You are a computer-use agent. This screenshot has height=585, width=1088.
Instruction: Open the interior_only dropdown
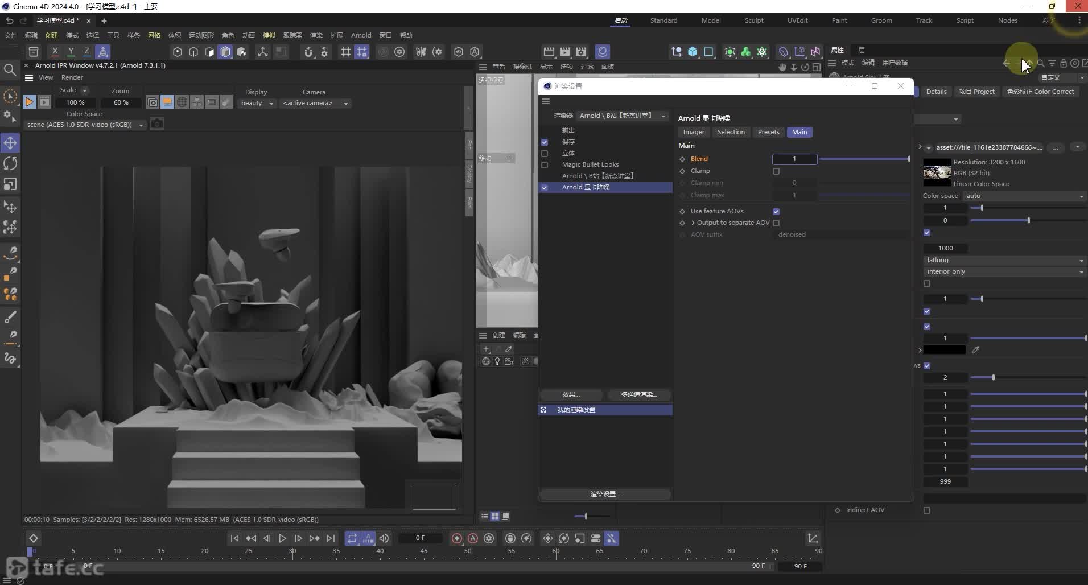click(1004, 271)
